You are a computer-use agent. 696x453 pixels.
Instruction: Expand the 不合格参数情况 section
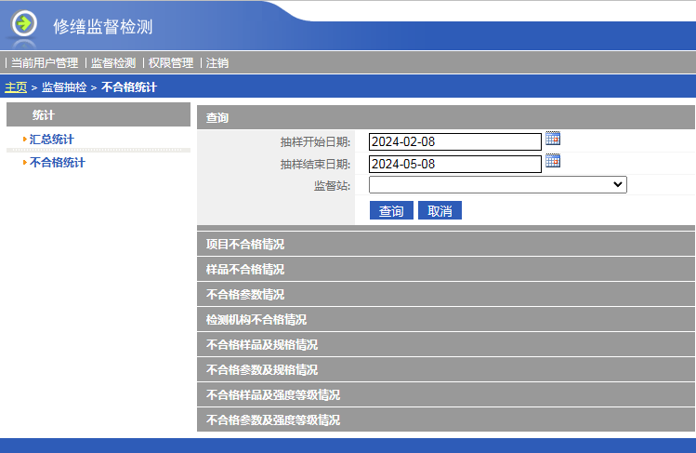(x=245, y=295)
